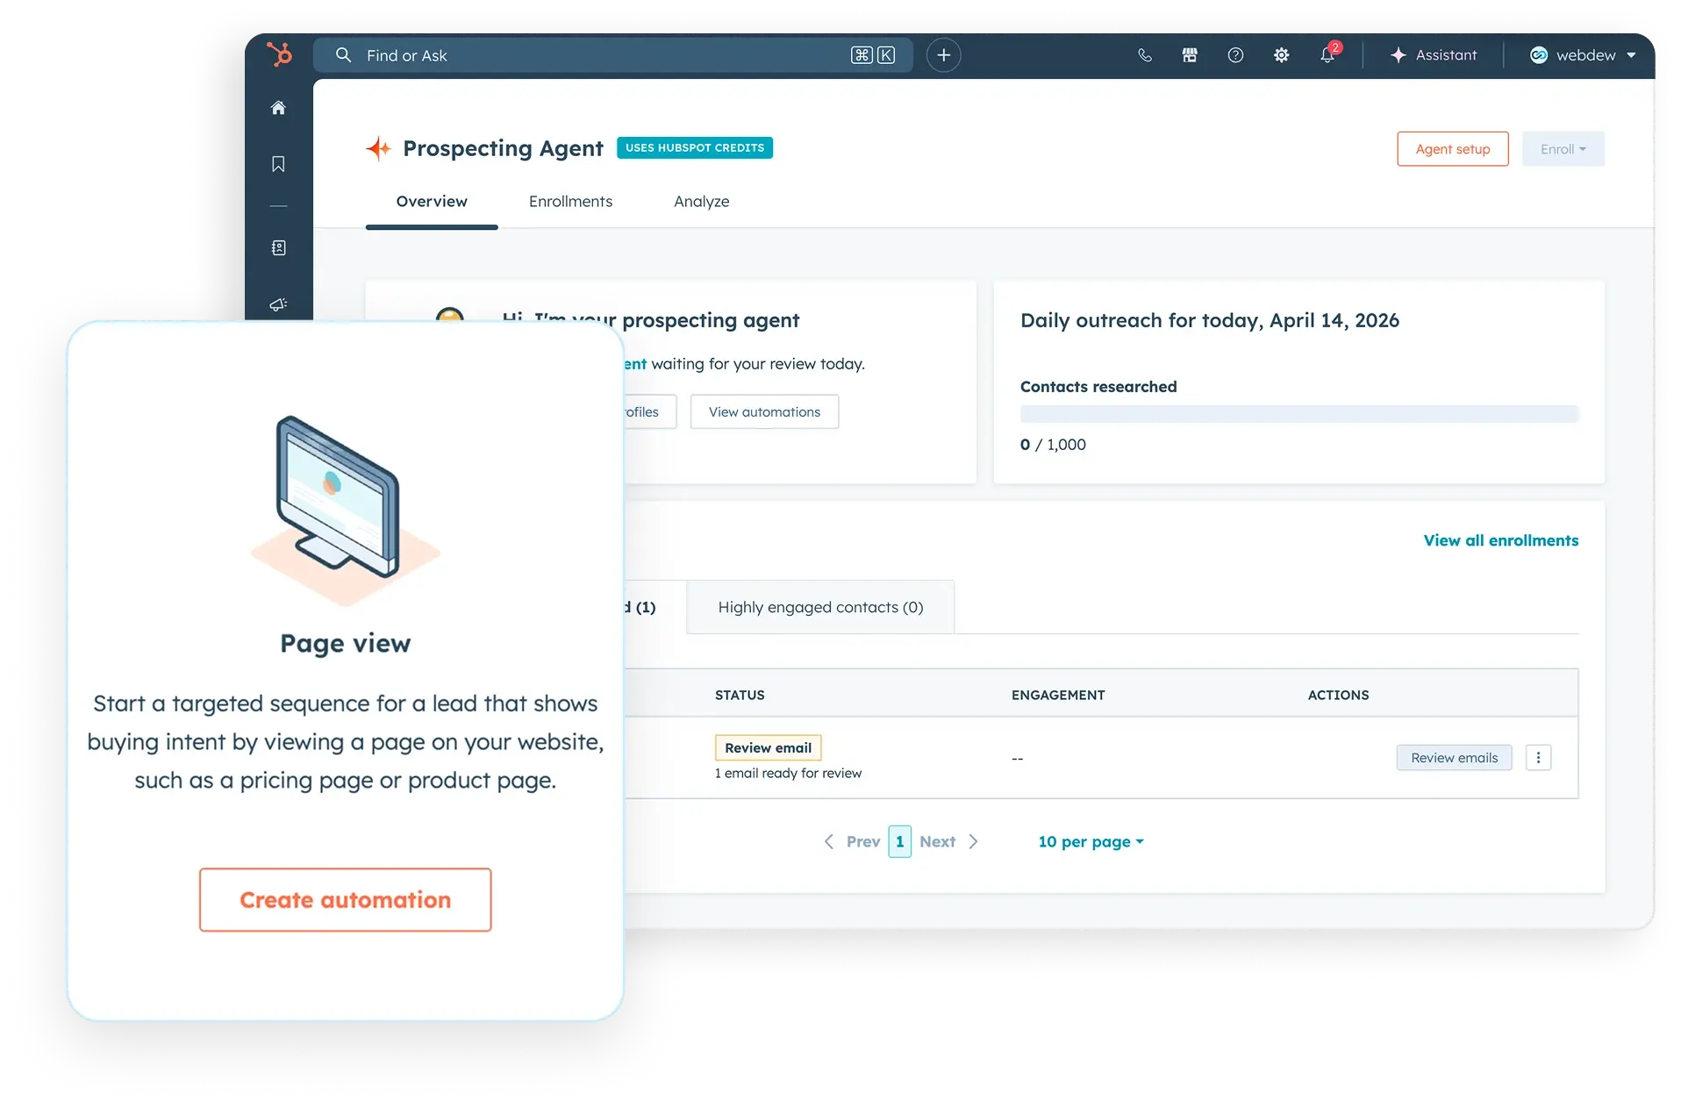Select page 1 in pagination
Screen dimensions: 1681x1107
(x=899, y=842)
